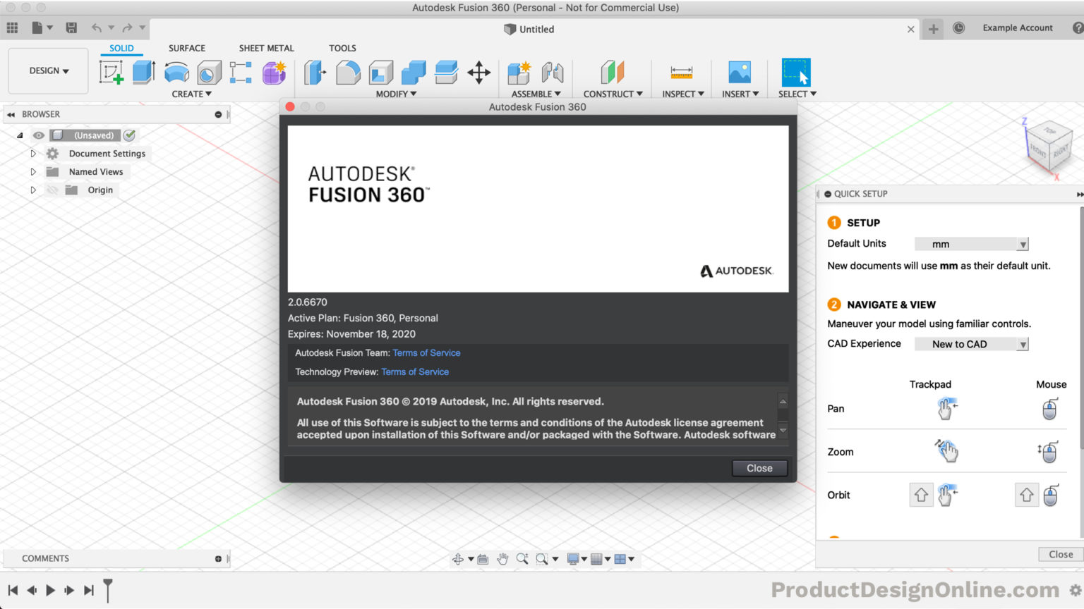Toggle Origin folder visibility
The image size is (1084, 609).
(x=52, y=190)
